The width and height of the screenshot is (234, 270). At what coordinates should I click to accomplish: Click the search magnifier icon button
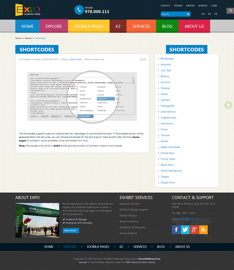188,14
